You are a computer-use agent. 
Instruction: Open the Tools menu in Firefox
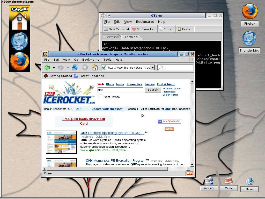point(107,60)
